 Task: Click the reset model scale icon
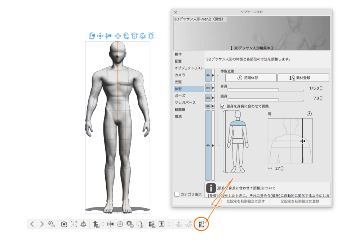[x=130, y=224]
